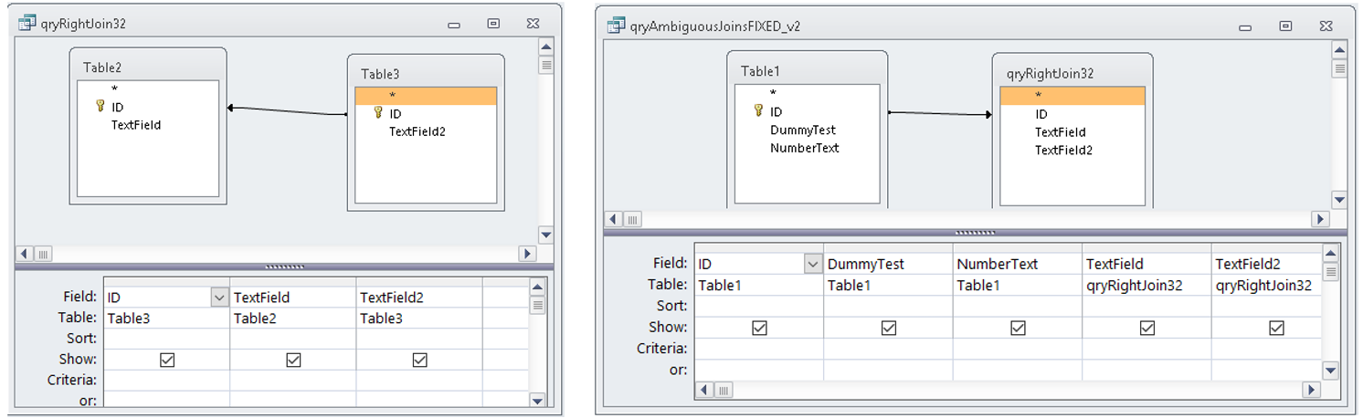The image size is (1363, 418).
Task: Uncheck Show for the TextField2 column of Table3
Action: coord(419,360)
